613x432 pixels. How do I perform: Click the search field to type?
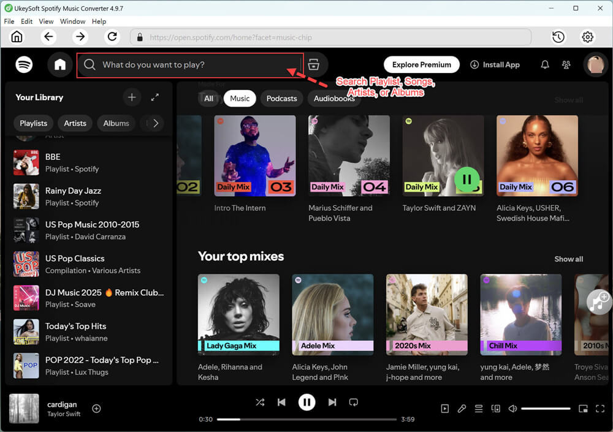[190, 65]
